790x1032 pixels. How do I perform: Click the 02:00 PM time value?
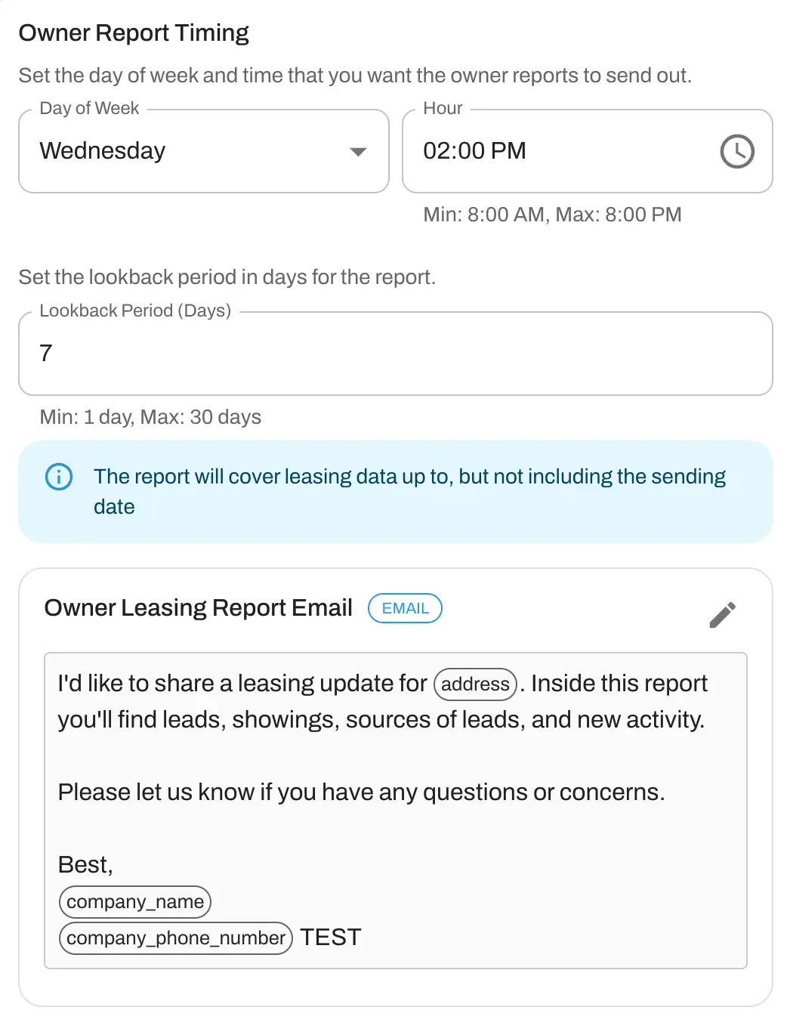(474, 150)
